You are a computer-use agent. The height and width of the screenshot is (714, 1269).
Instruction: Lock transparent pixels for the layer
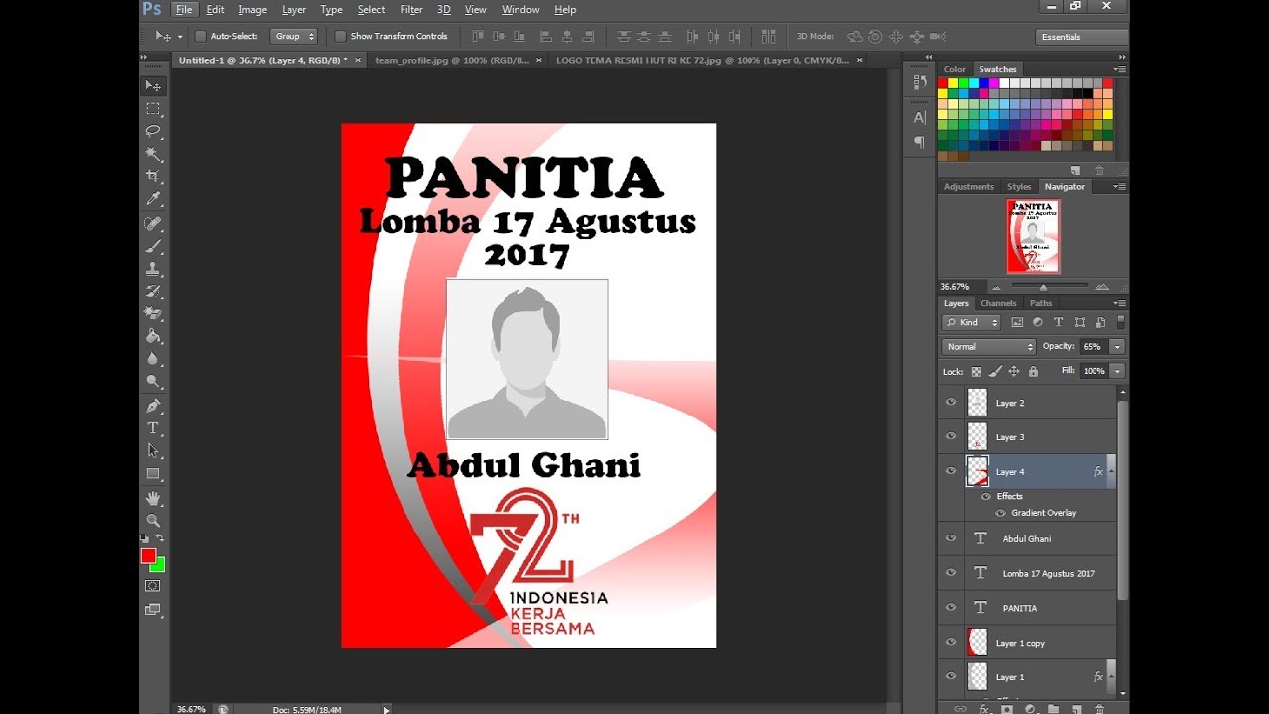click(x=976, y=372)
